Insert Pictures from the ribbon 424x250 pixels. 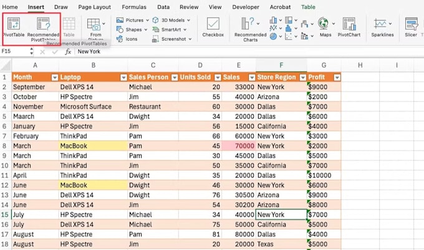(x=130, y=21)
